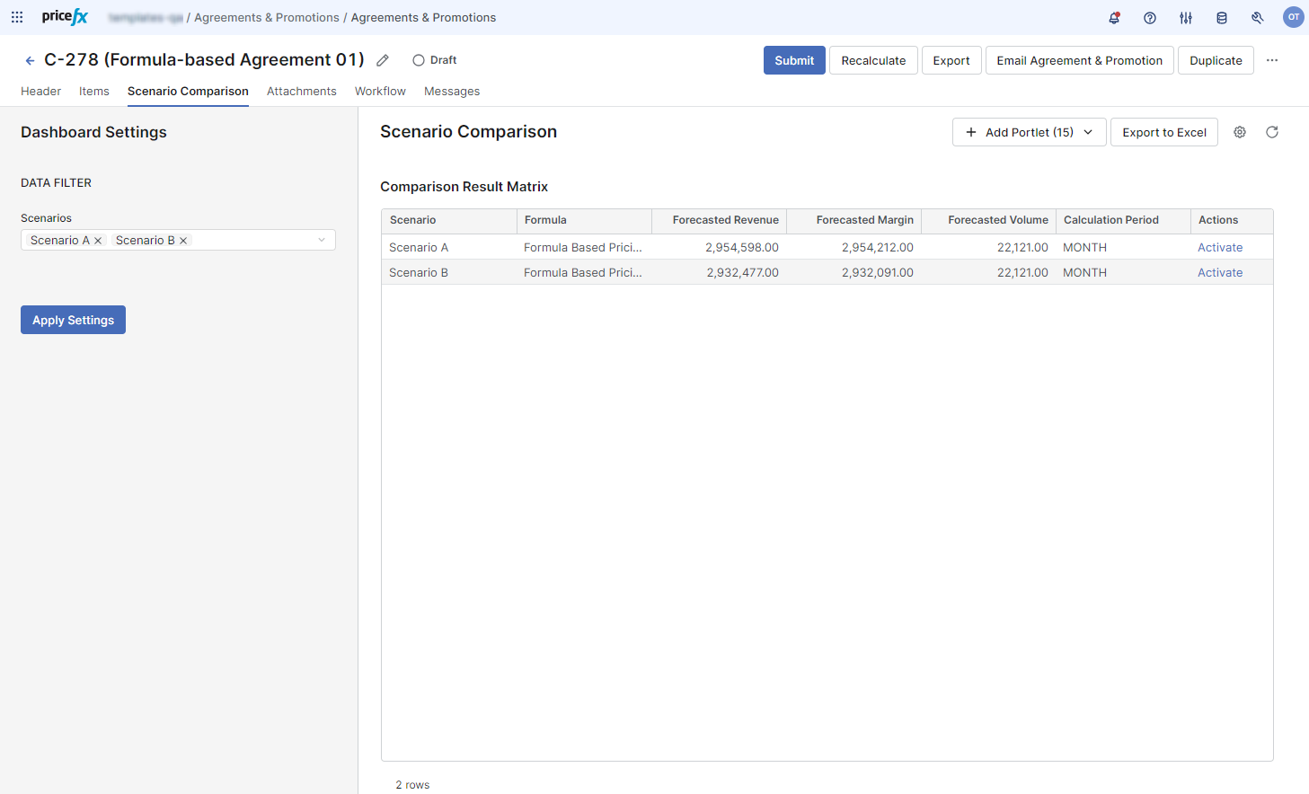Click the database icon in top bar
This screenshot has height=794, width=1309.
[1222, 18]
